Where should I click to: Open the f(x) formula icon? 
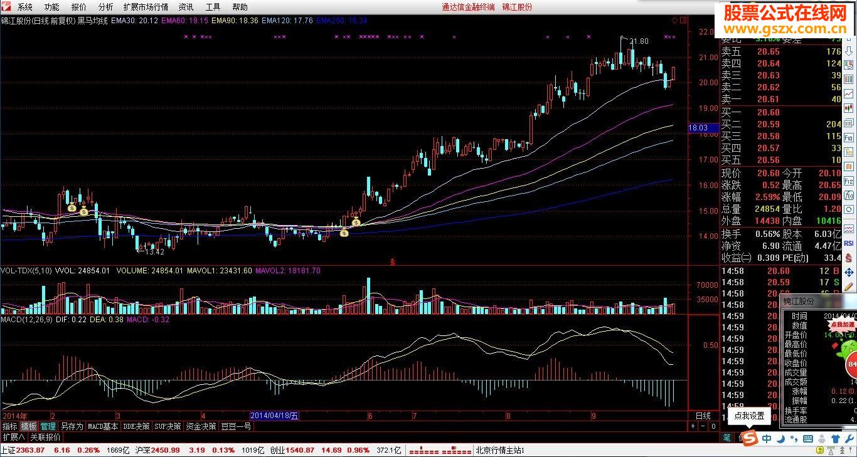[849, 196]
